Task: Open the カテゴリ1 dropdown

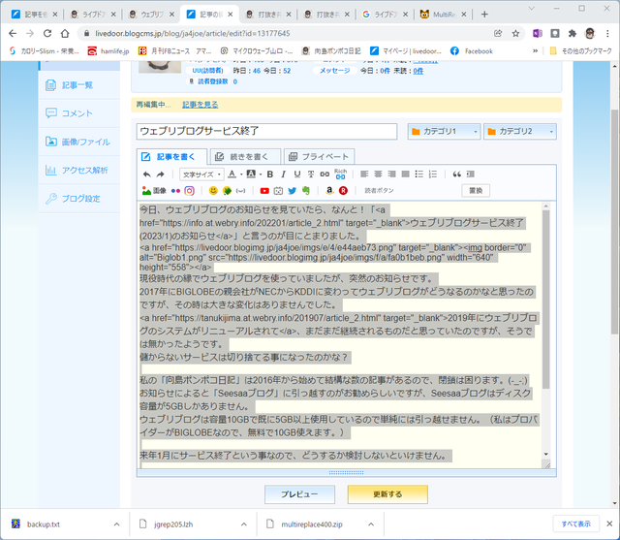Action: (444, 131)
